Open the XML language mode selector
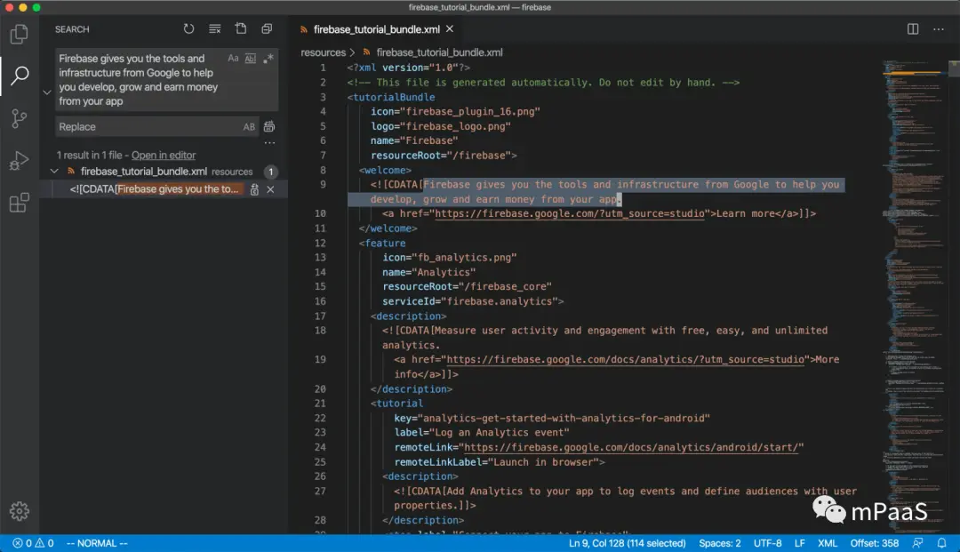The width and height of the screenshot is (960, 552). tap(828, 543)
